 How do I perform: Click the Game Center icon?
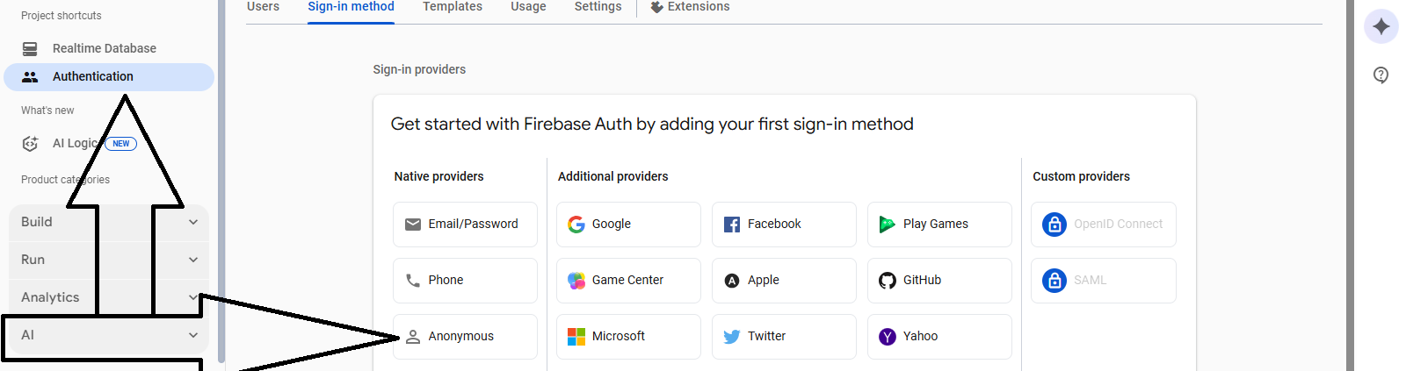pos(576,281)
